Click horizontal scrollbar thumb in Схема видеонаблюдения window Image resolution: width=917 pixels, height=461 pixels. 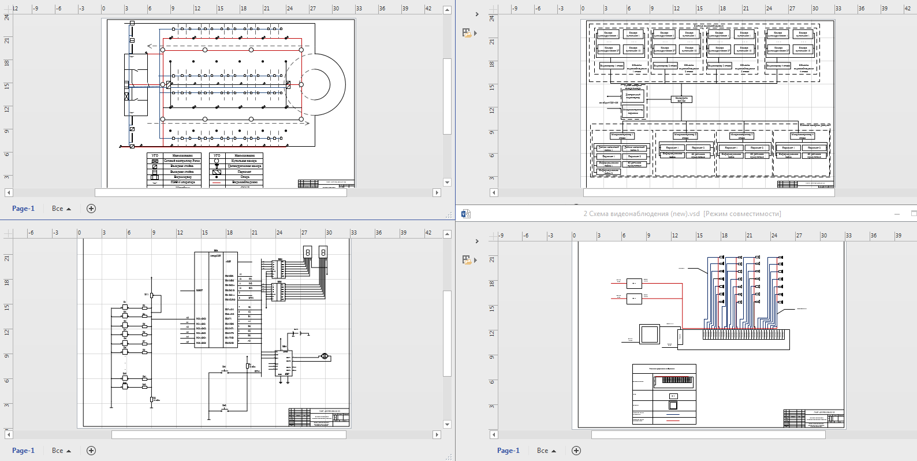[709, 434]
